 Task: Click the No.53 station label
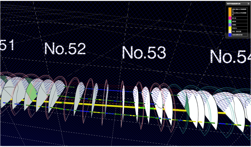144,52
